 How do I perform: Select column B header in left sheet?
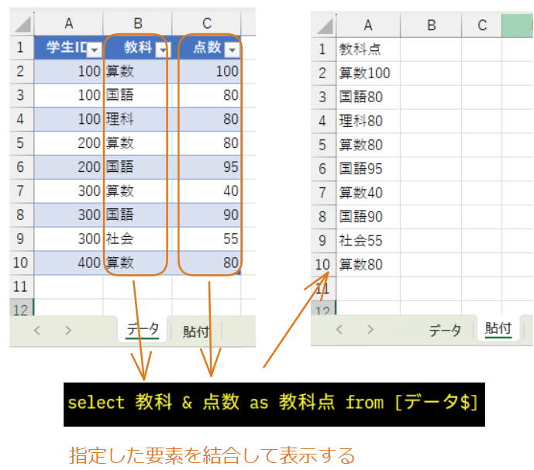tap(138, 24)
